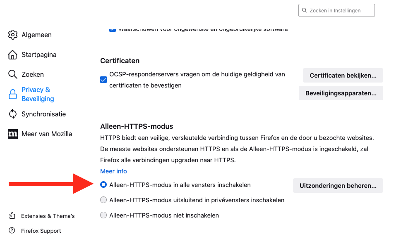Click the Zoeken magnifier icon in sidebar
The width and height of the screenshot is (401, 246).
tap(13, 74)
